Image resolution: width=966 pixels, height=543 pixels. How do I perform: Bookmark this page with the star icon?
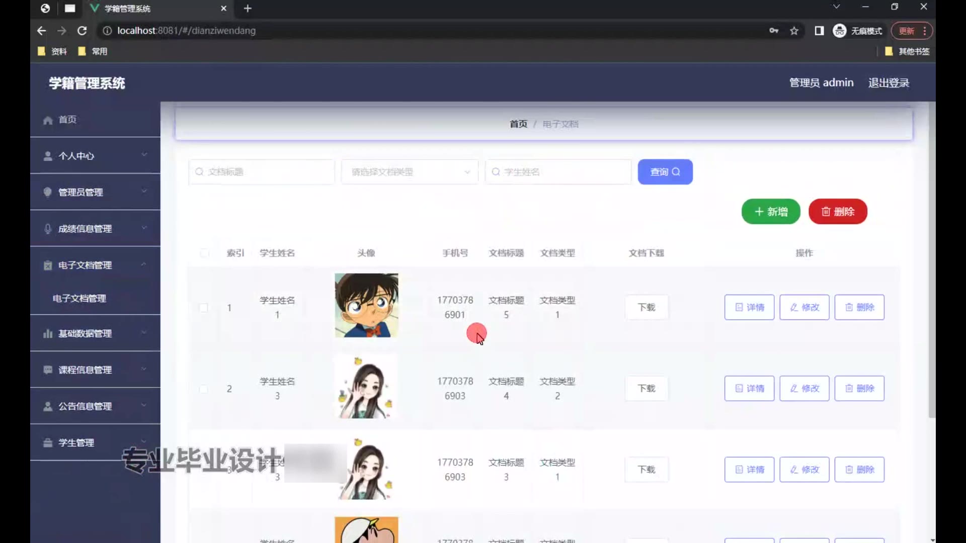tap(794, 31)
